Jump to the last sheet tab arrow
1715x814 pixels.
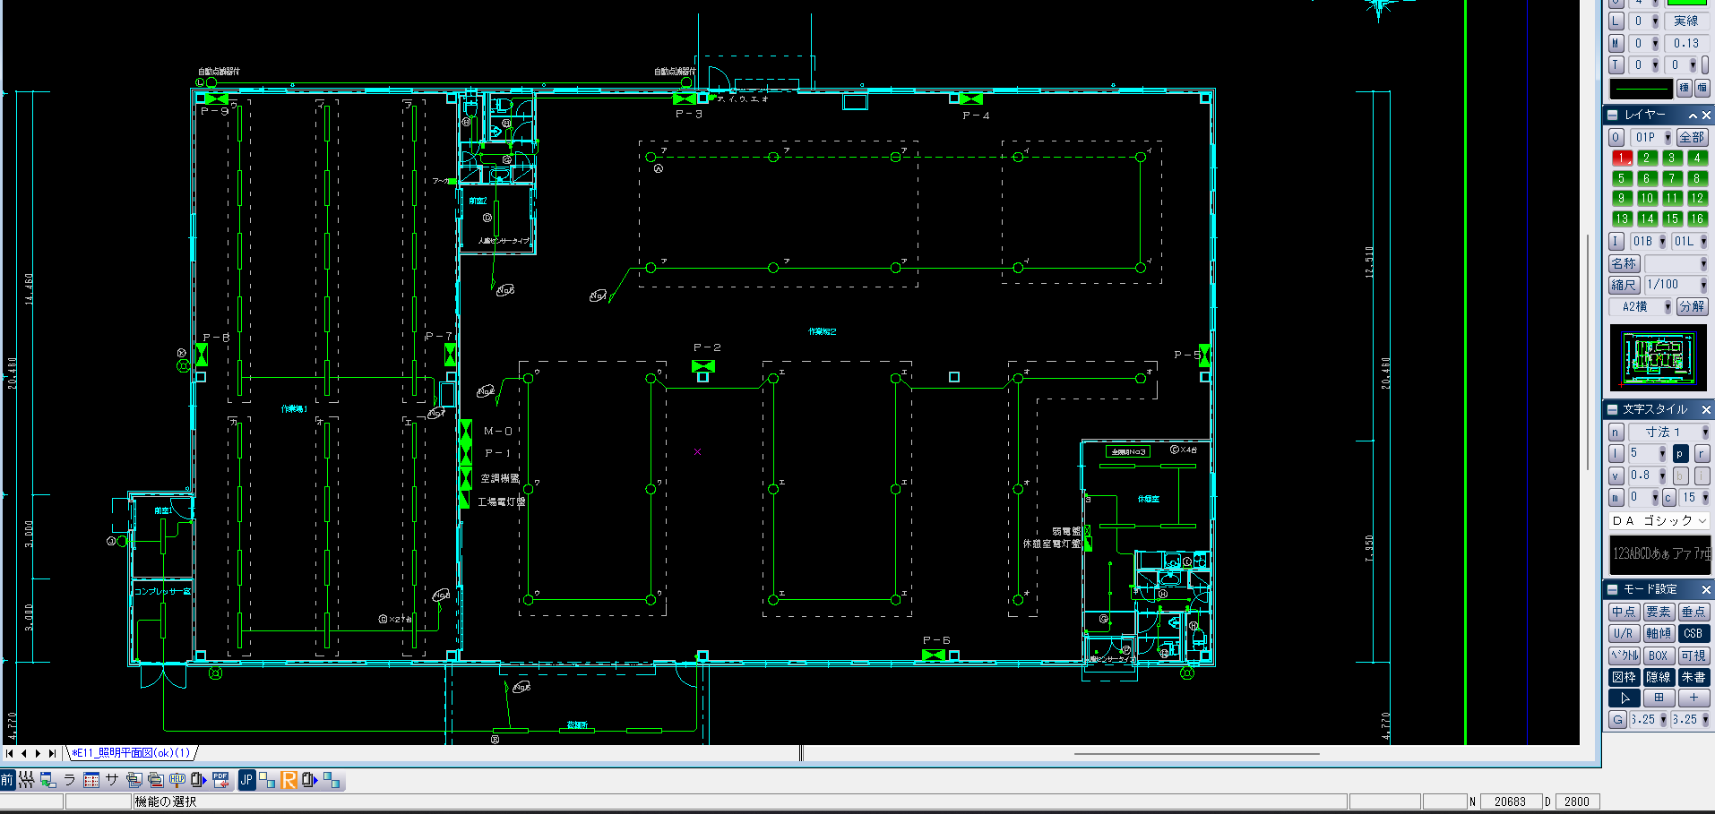click(x=52, y=753)
